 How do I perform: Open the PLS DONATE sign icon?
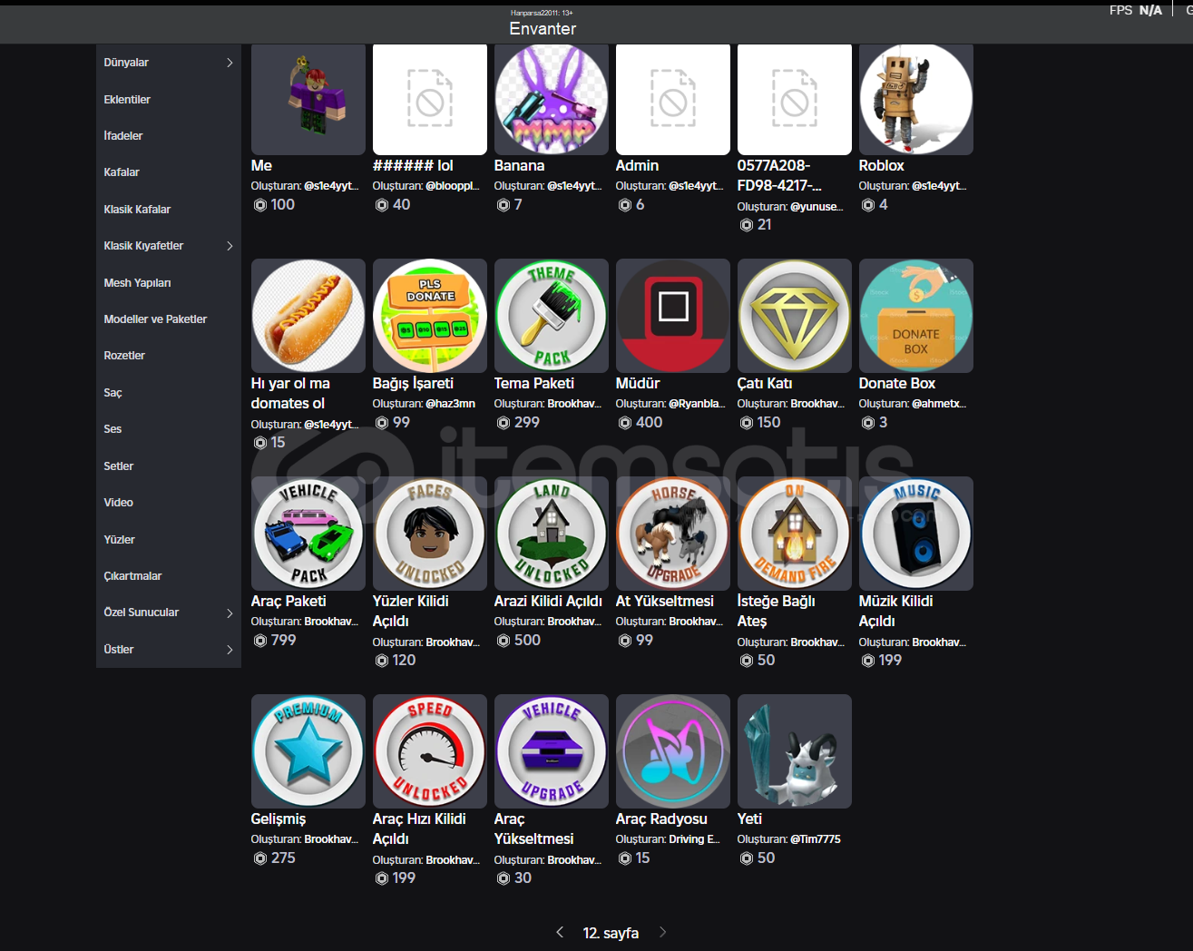pyautogui.click(x=429, y=316)
